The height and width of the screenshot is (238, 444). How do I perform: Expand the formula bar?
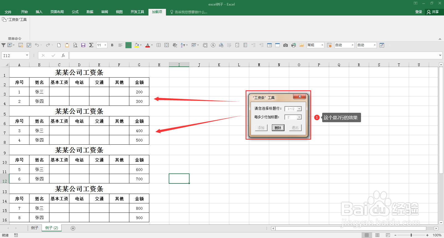pyautogui.click(x=440, y=55)
